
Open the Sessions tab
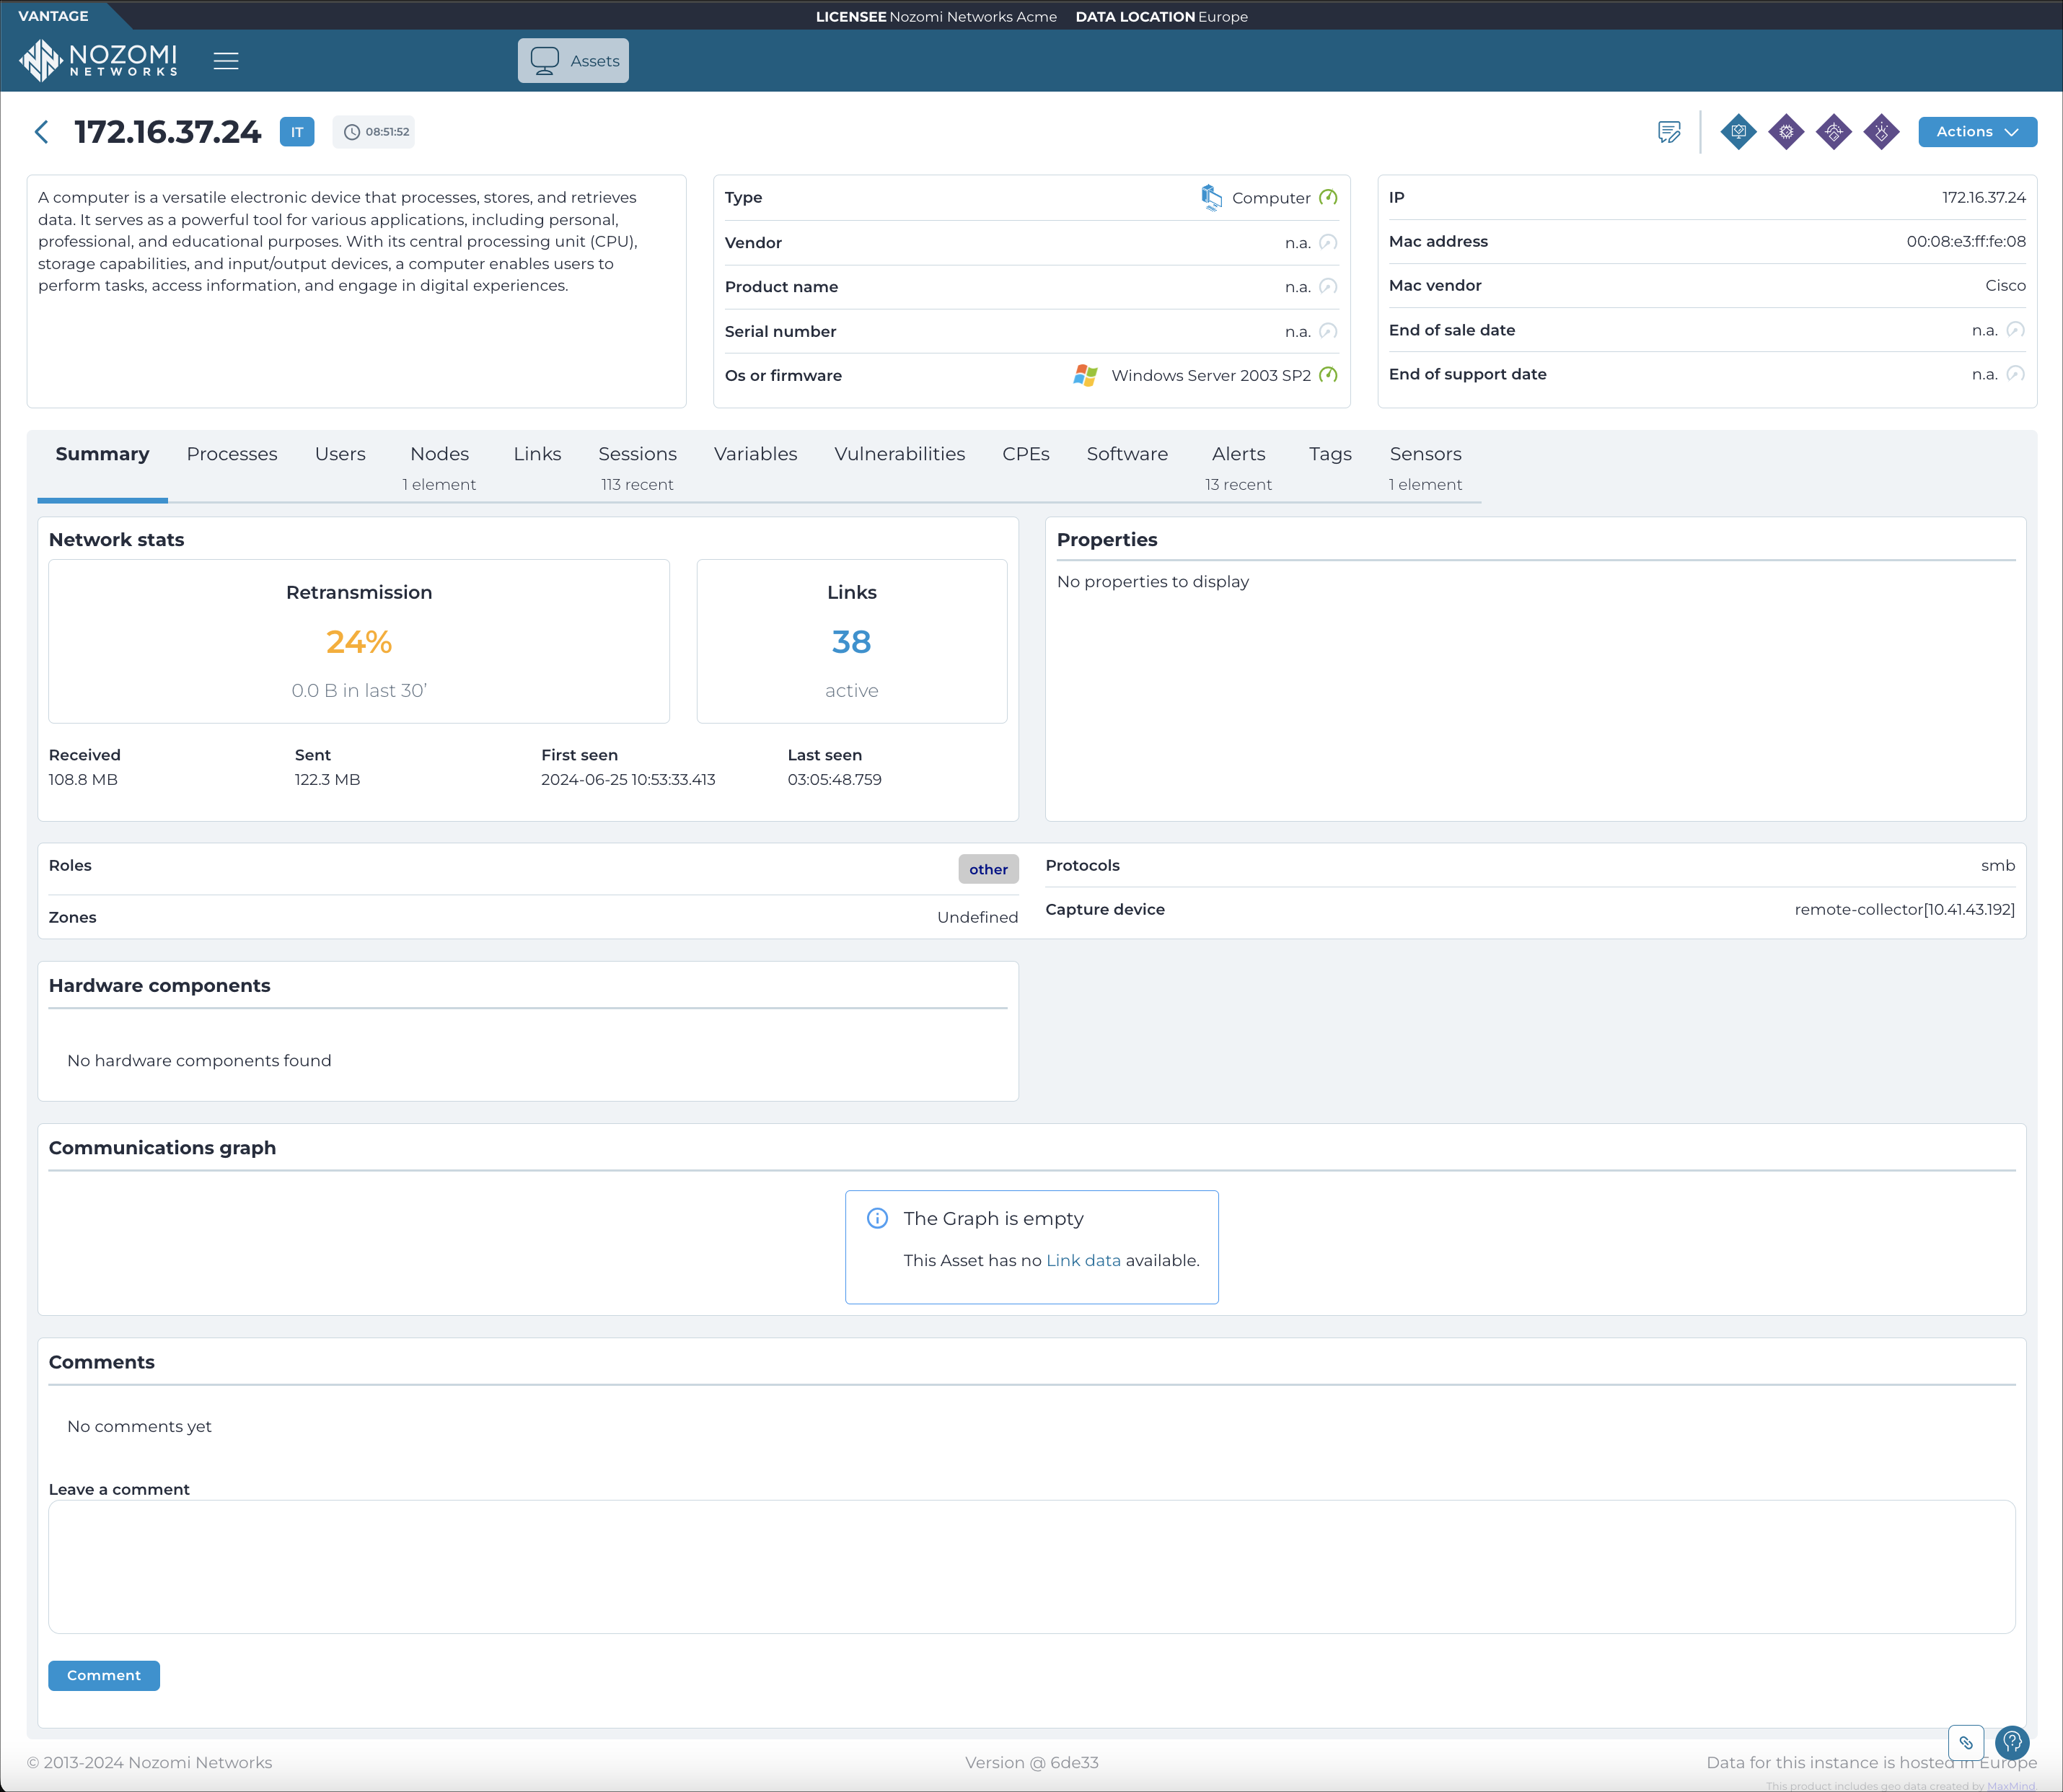[x=637, y=467]
